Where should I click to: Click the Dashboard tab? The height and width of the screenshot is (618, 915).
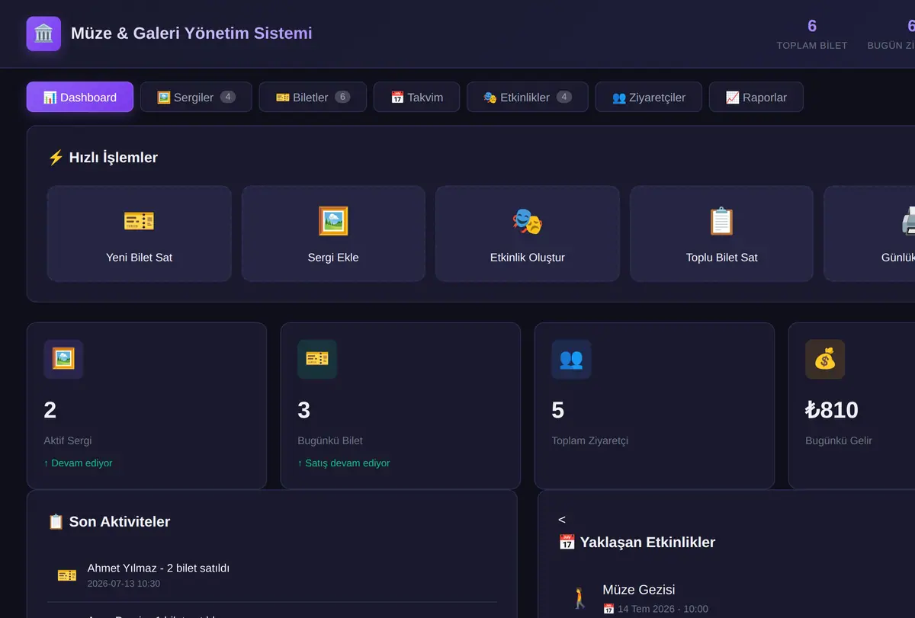coord(80,97)
